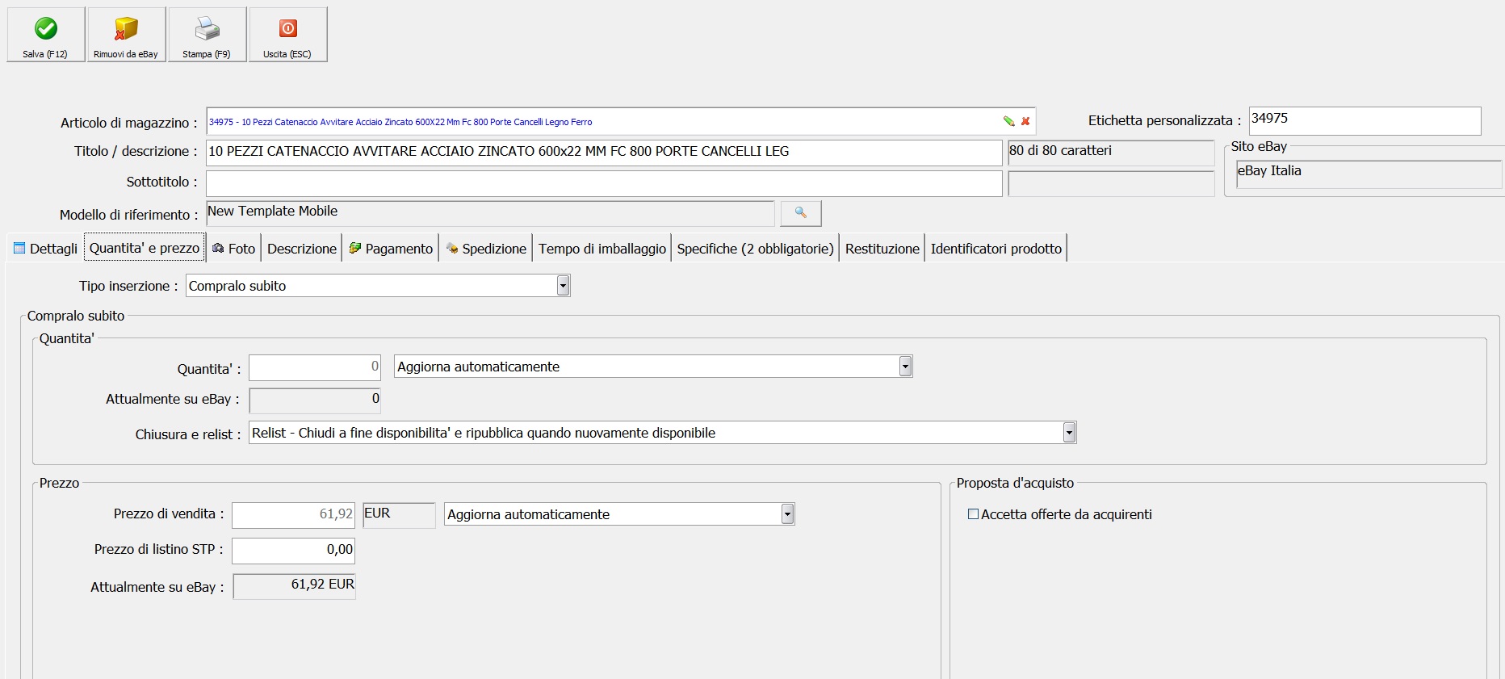Image resolution: width=1505 pixels, height=679 pixels.
Task: Click the Prezzo di listino STP field
Action: [x=293, y=551]
